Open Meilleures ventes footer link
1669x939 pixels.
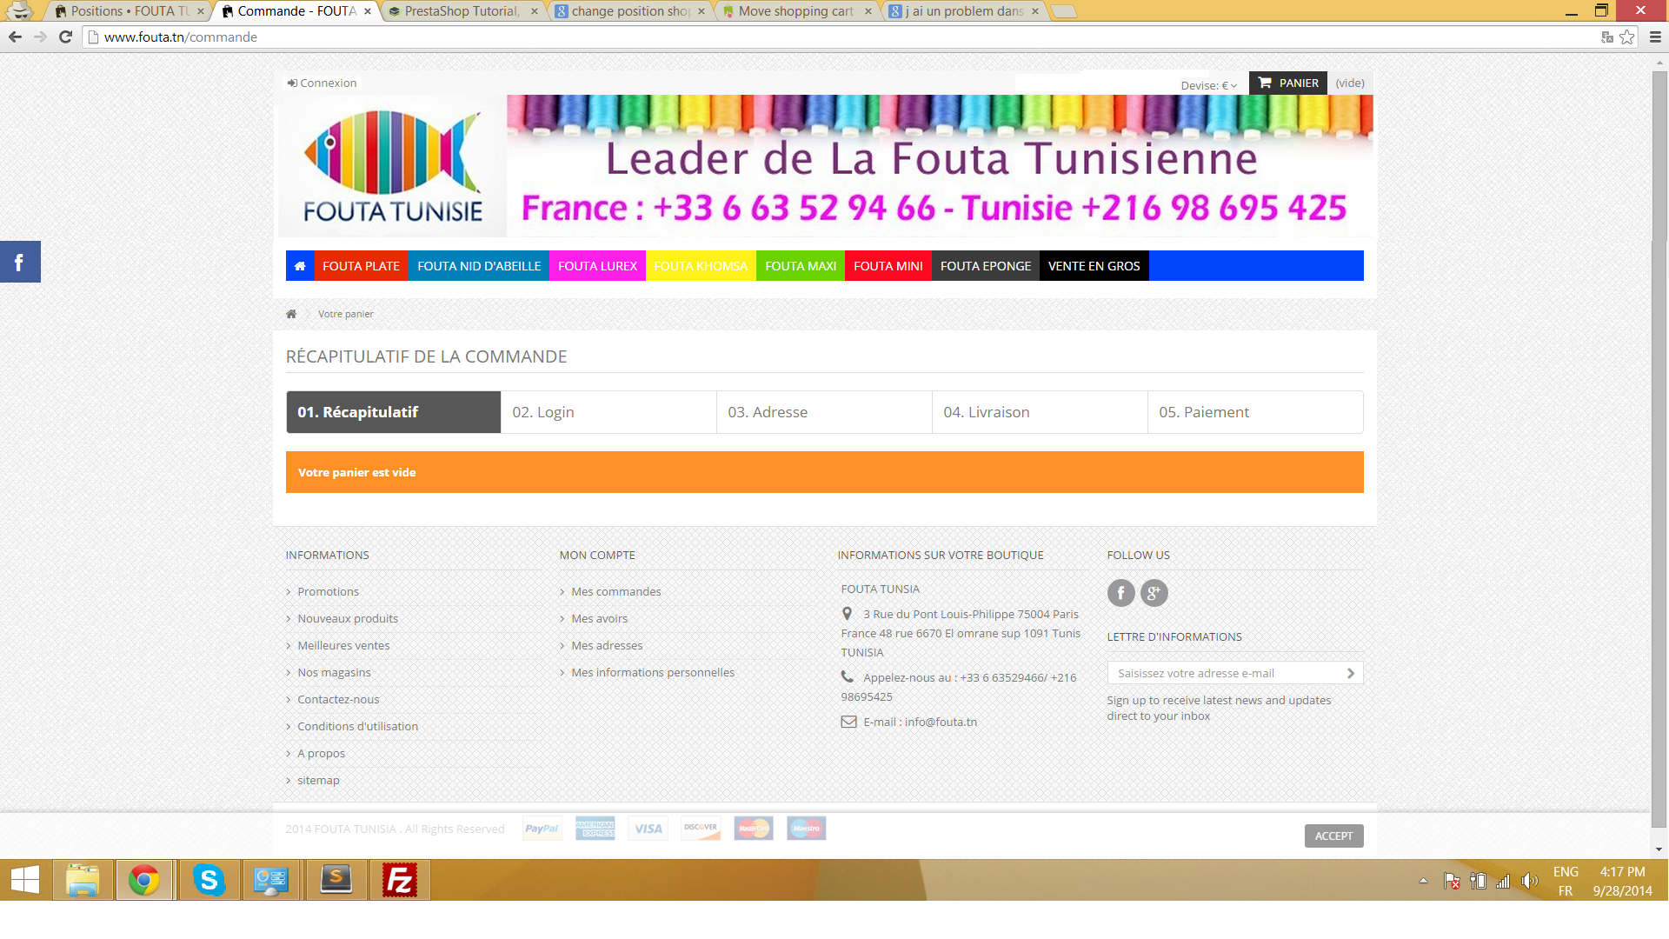pyautogui.click(x=343, y=645)
